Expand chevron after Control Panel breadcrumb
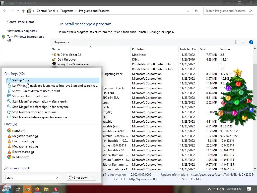257x193 pixels. (x=57, y=11)
